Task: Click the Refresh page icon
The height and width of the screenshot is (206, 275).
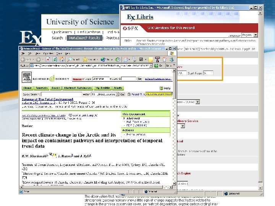Action: 55,60
